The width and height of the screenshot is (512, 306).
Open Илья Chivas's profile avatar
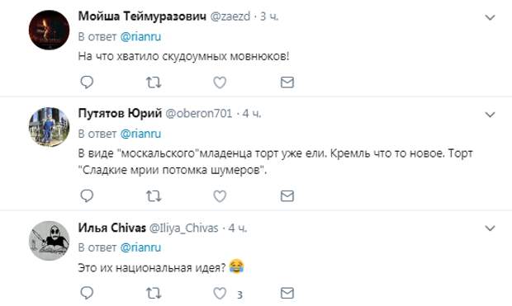[x=49, y=241]
